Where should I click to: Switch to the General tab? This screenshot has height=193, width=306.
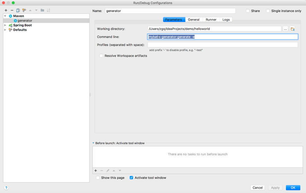(x=193, y=20)
